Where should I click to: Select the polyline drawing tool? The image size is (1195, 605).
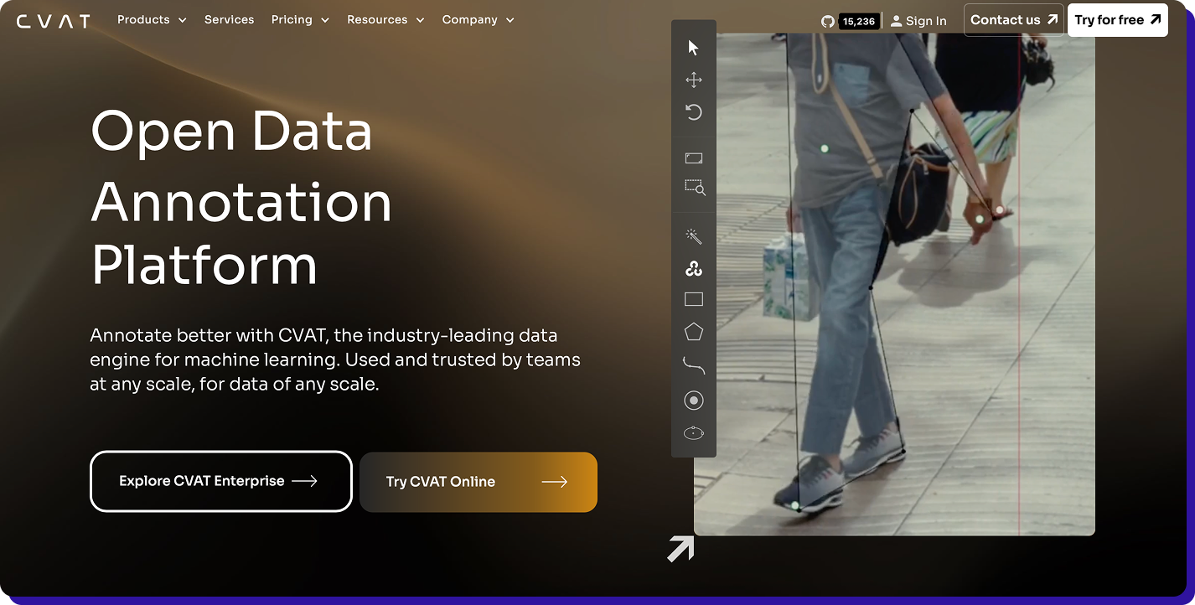pyautogui.click(x=693, y=364)
